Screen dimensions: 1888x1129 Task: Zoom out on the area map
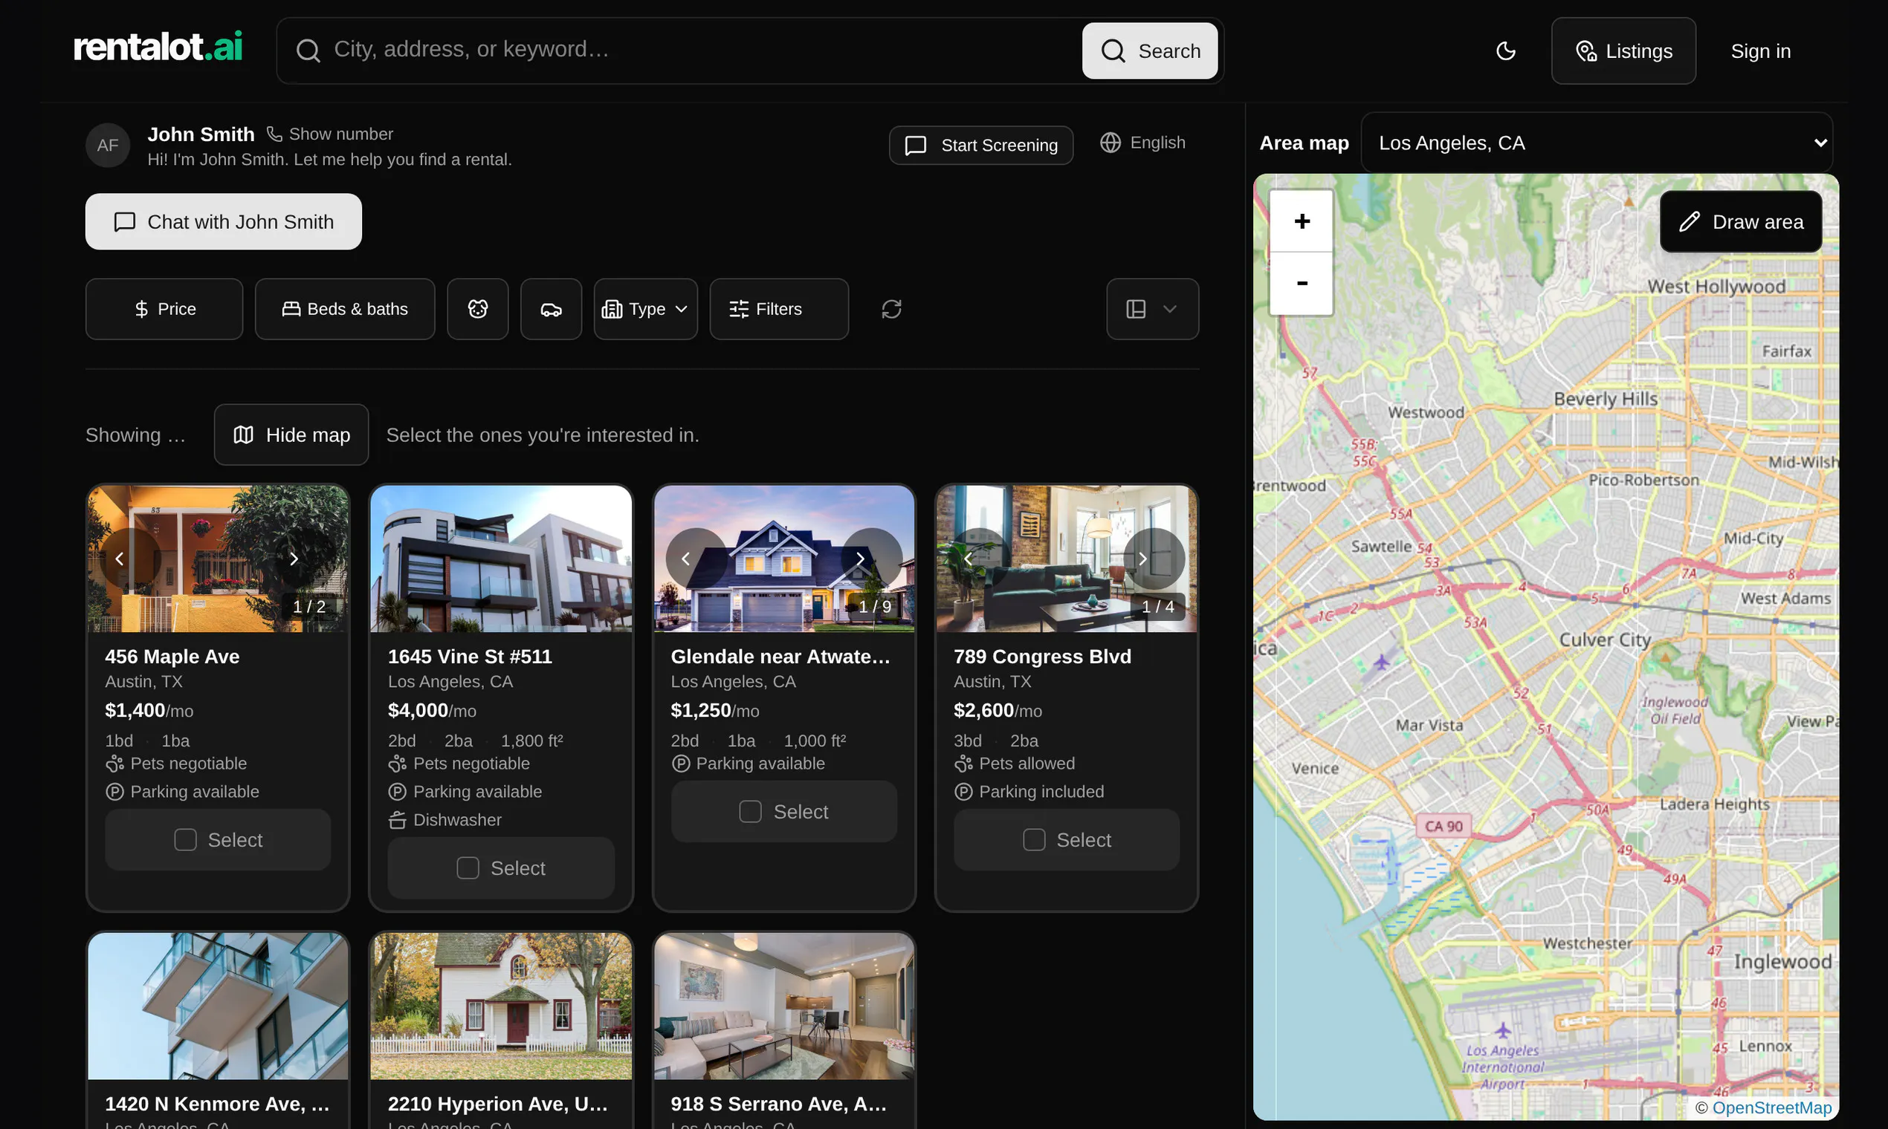click(1302, 283)
